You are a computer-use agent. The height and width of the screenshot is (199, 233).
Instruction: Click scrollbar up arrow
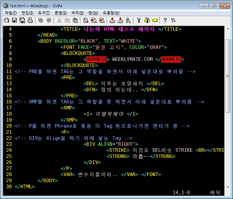click(x=228, y=28)
